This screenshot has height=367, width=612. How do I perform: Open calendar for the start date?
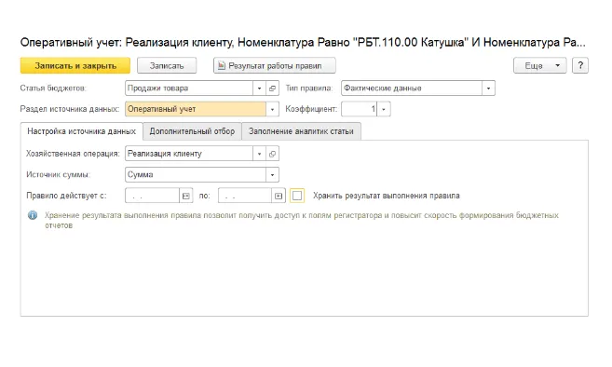coord(186,196)
